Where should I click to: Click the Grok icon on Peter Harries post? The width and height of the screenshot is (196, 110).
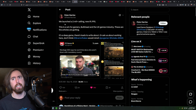tap(120, 15)
